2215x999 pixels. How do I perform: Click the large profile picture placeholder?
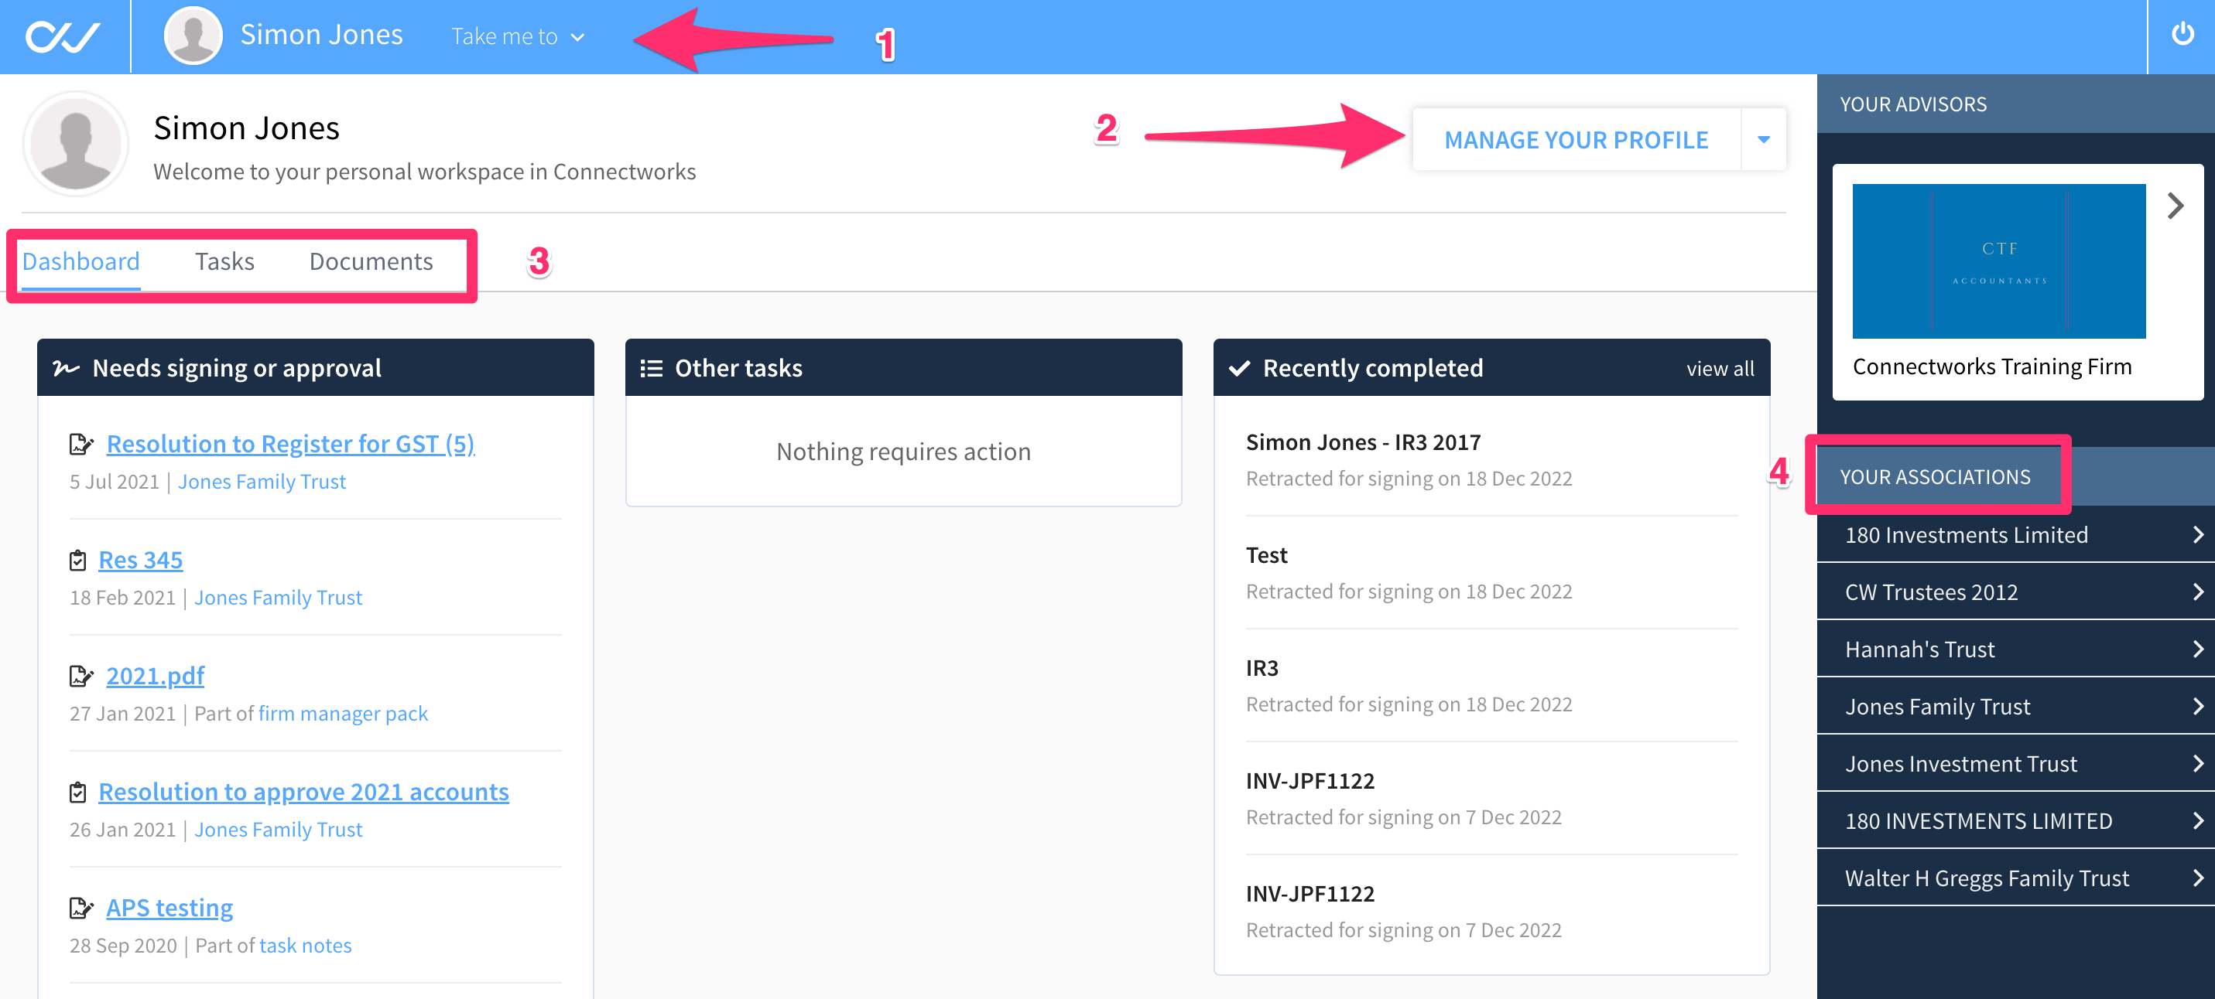pos(76,144)
